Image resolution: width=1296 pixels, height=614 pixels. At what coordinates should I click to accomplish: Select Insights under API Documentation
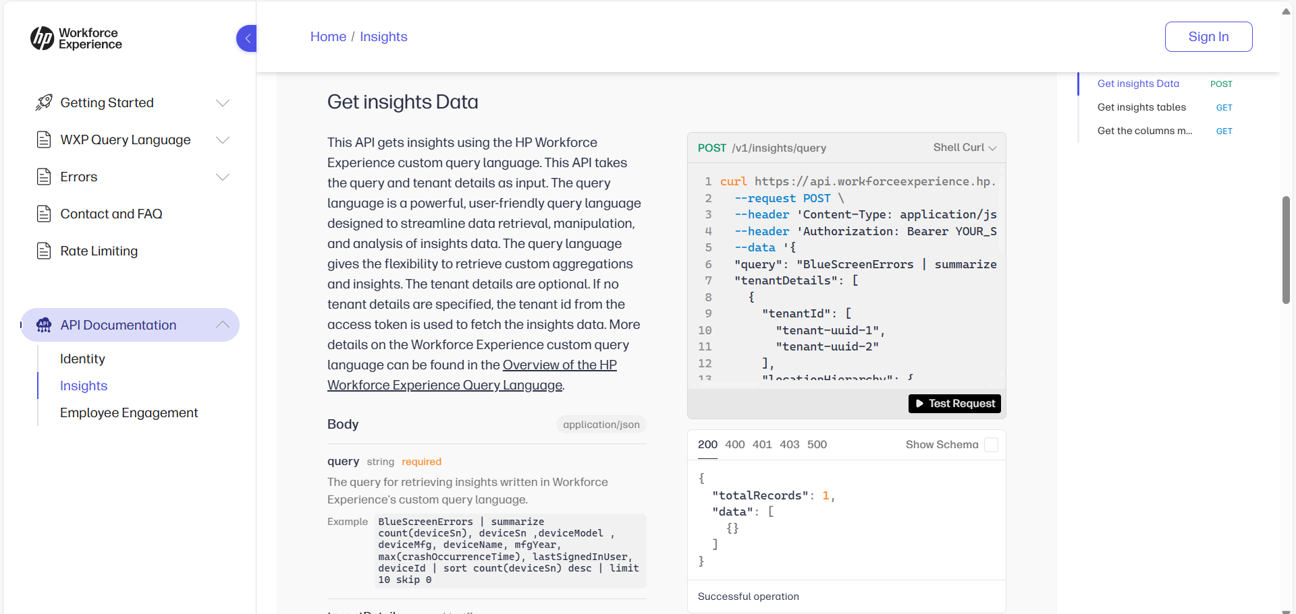pyautogui.click(x=84, y=386)
